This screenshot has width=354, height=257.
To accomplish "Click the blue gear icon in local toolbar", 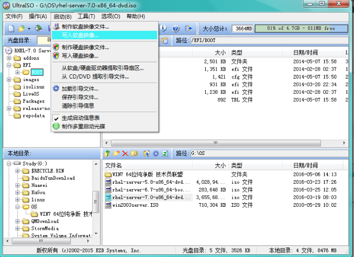I will click(156, 153).
